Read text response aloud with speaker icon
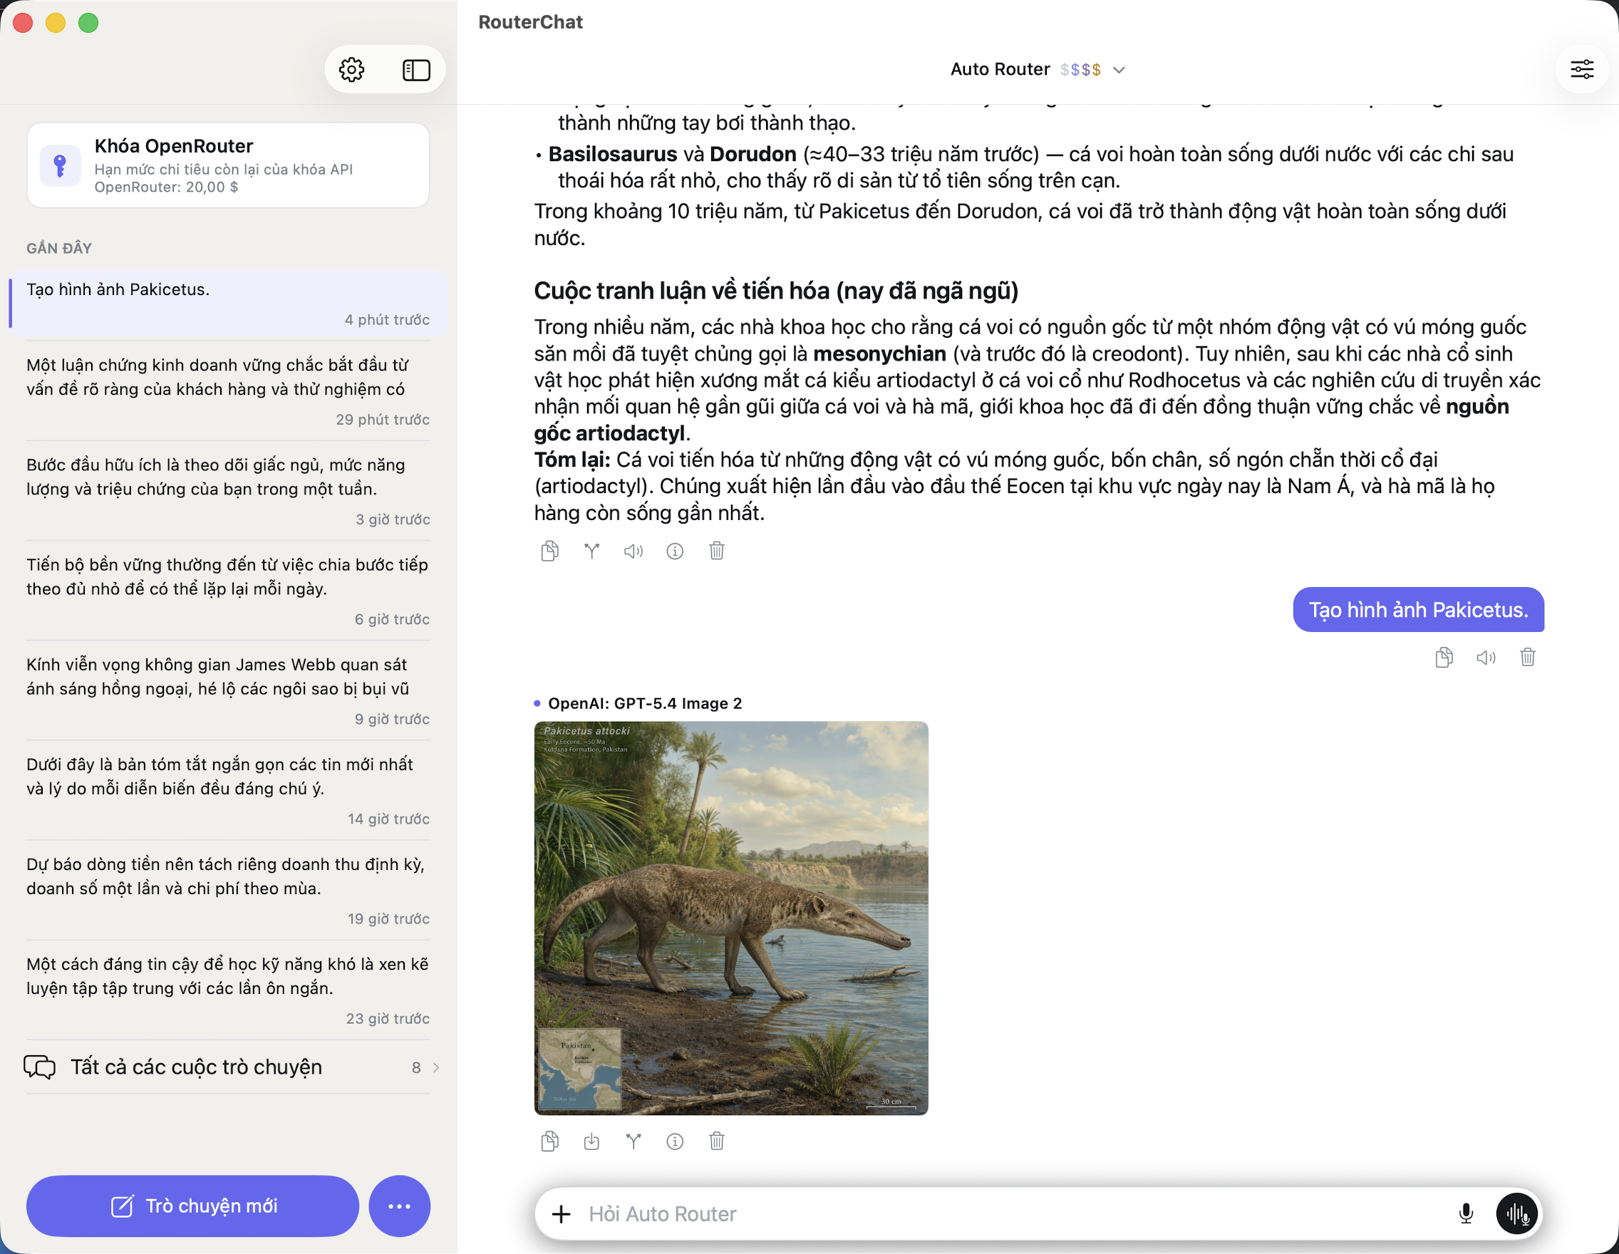The image size is (1619, 1254). click(633, 551)
